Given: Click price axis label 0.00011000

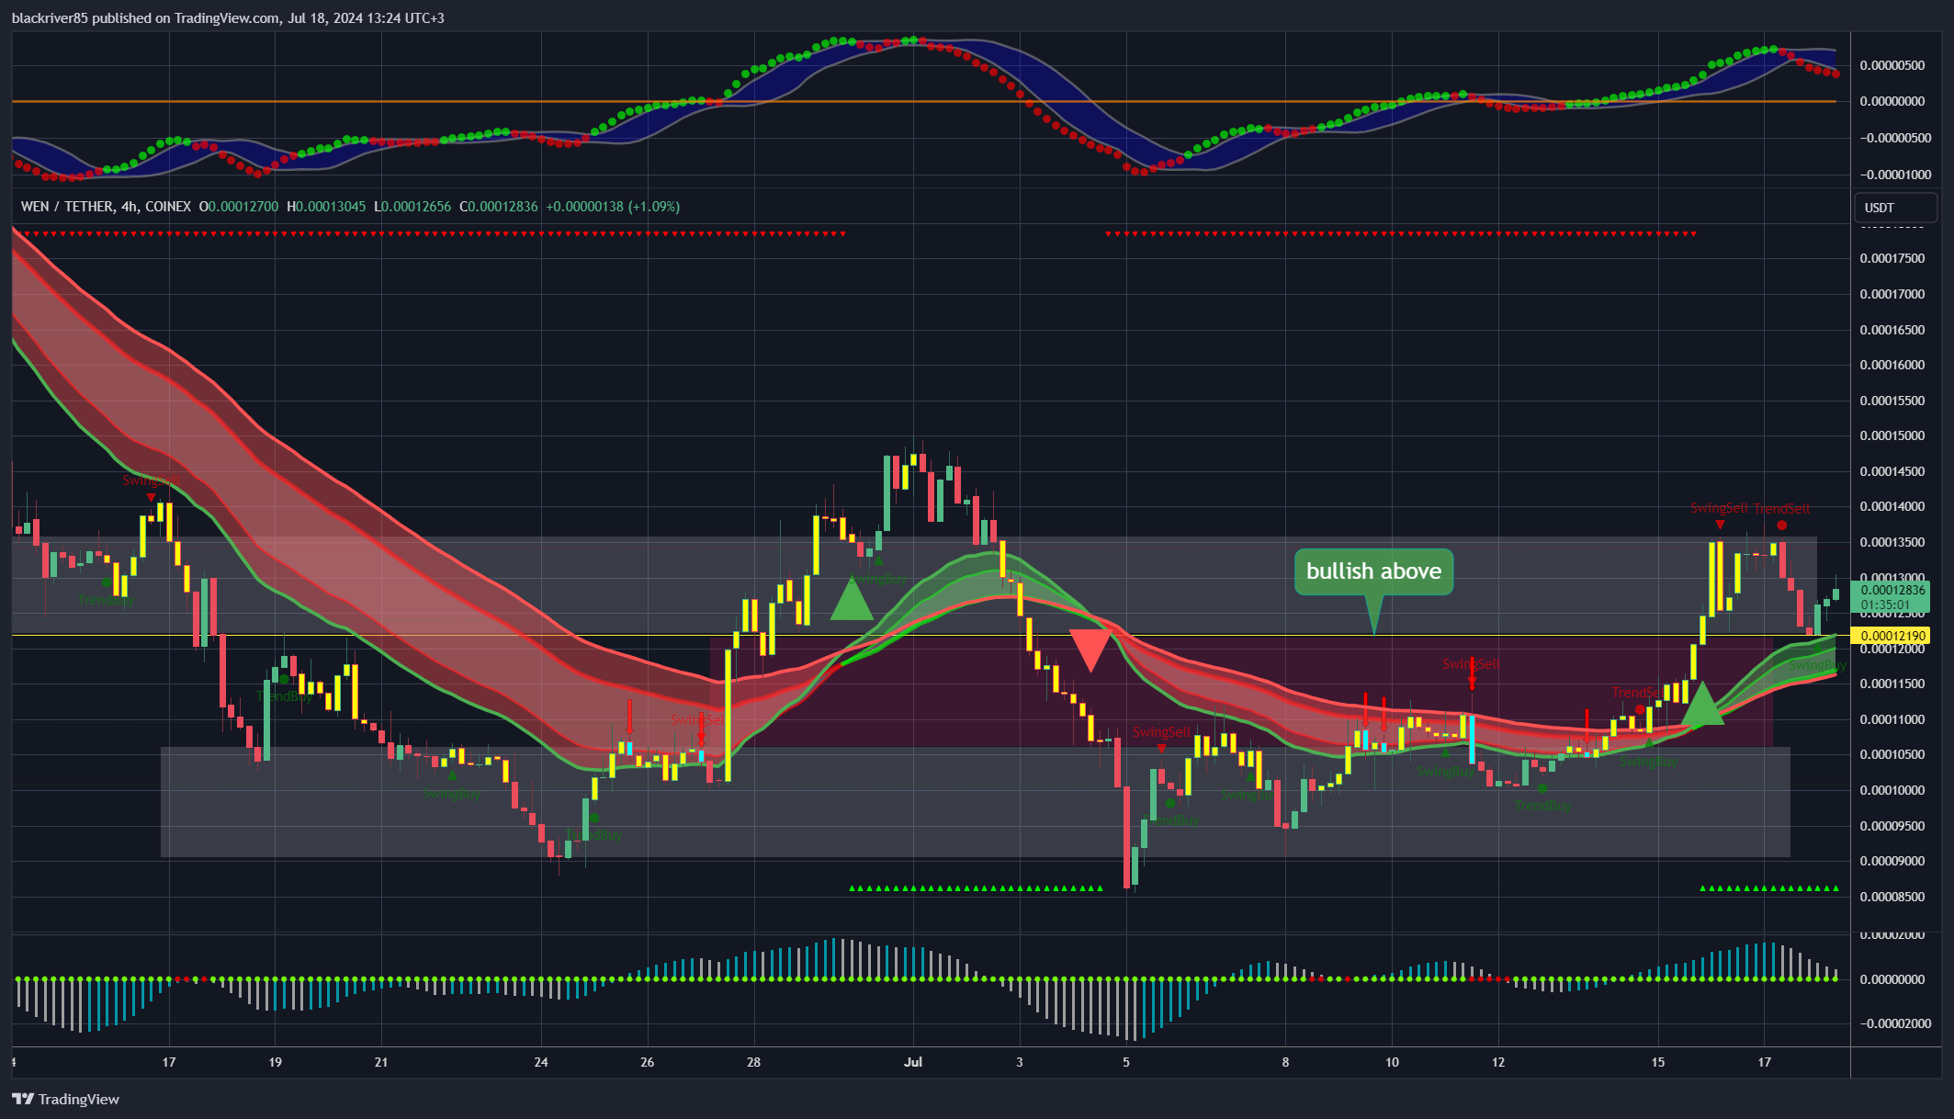Looking at the screenshot, I should point(1892,719).
